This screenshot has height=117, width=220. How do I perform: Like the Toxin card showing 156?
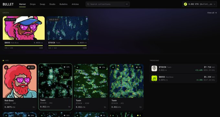coord(102,67)
